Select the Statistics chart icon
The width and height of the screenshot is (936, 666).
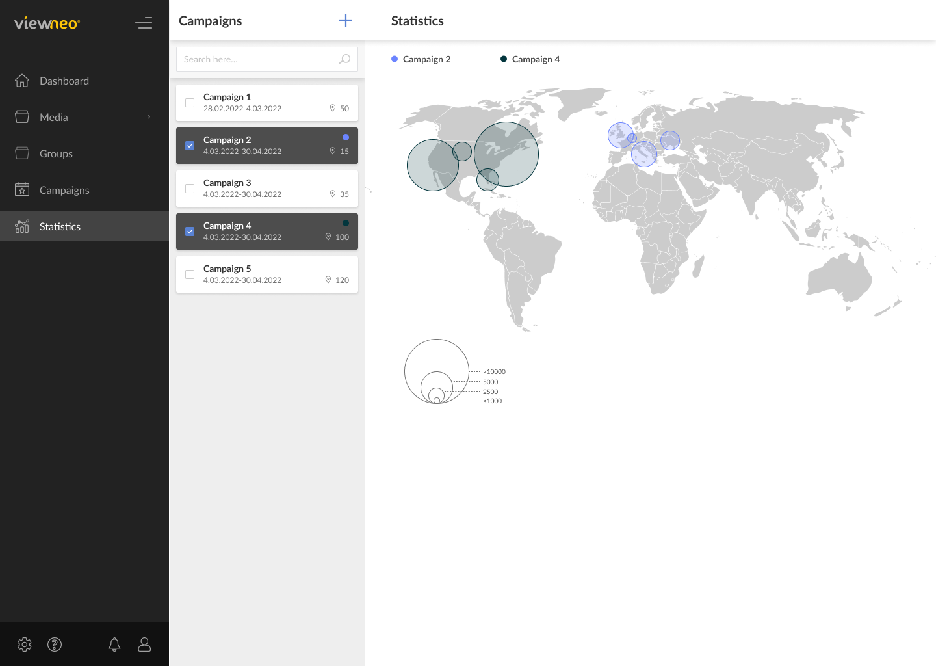coord(22,226)
